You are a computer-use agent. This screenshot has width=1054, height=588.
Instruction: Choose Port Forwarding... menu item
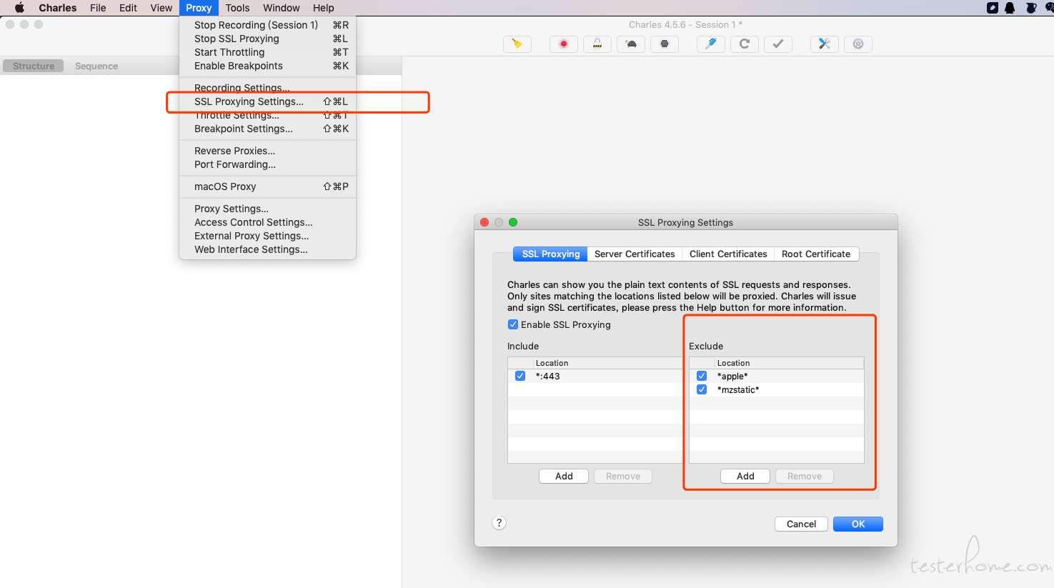[267, 164]
